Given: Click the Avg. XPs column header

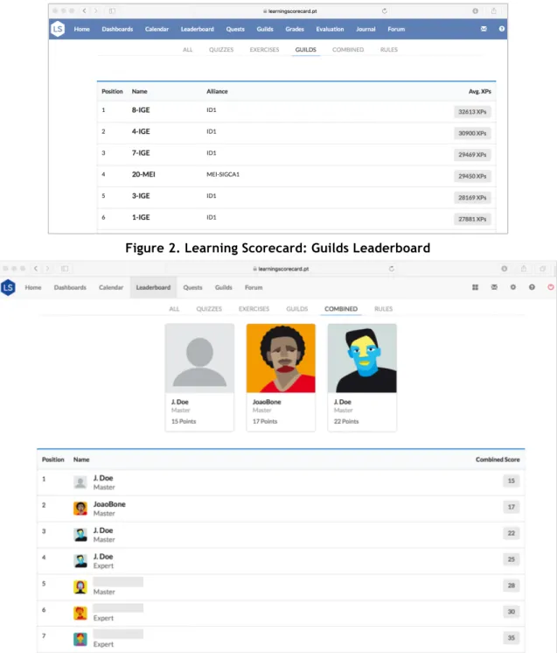Looking at the screenshot, I should click(x=480, y=91).
